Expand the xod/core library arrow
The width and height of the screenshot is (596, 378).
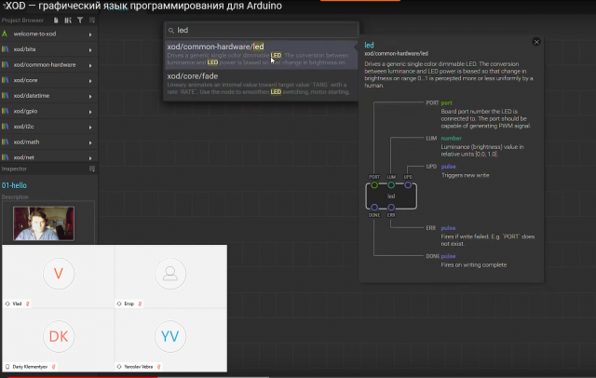coord(90,81)
